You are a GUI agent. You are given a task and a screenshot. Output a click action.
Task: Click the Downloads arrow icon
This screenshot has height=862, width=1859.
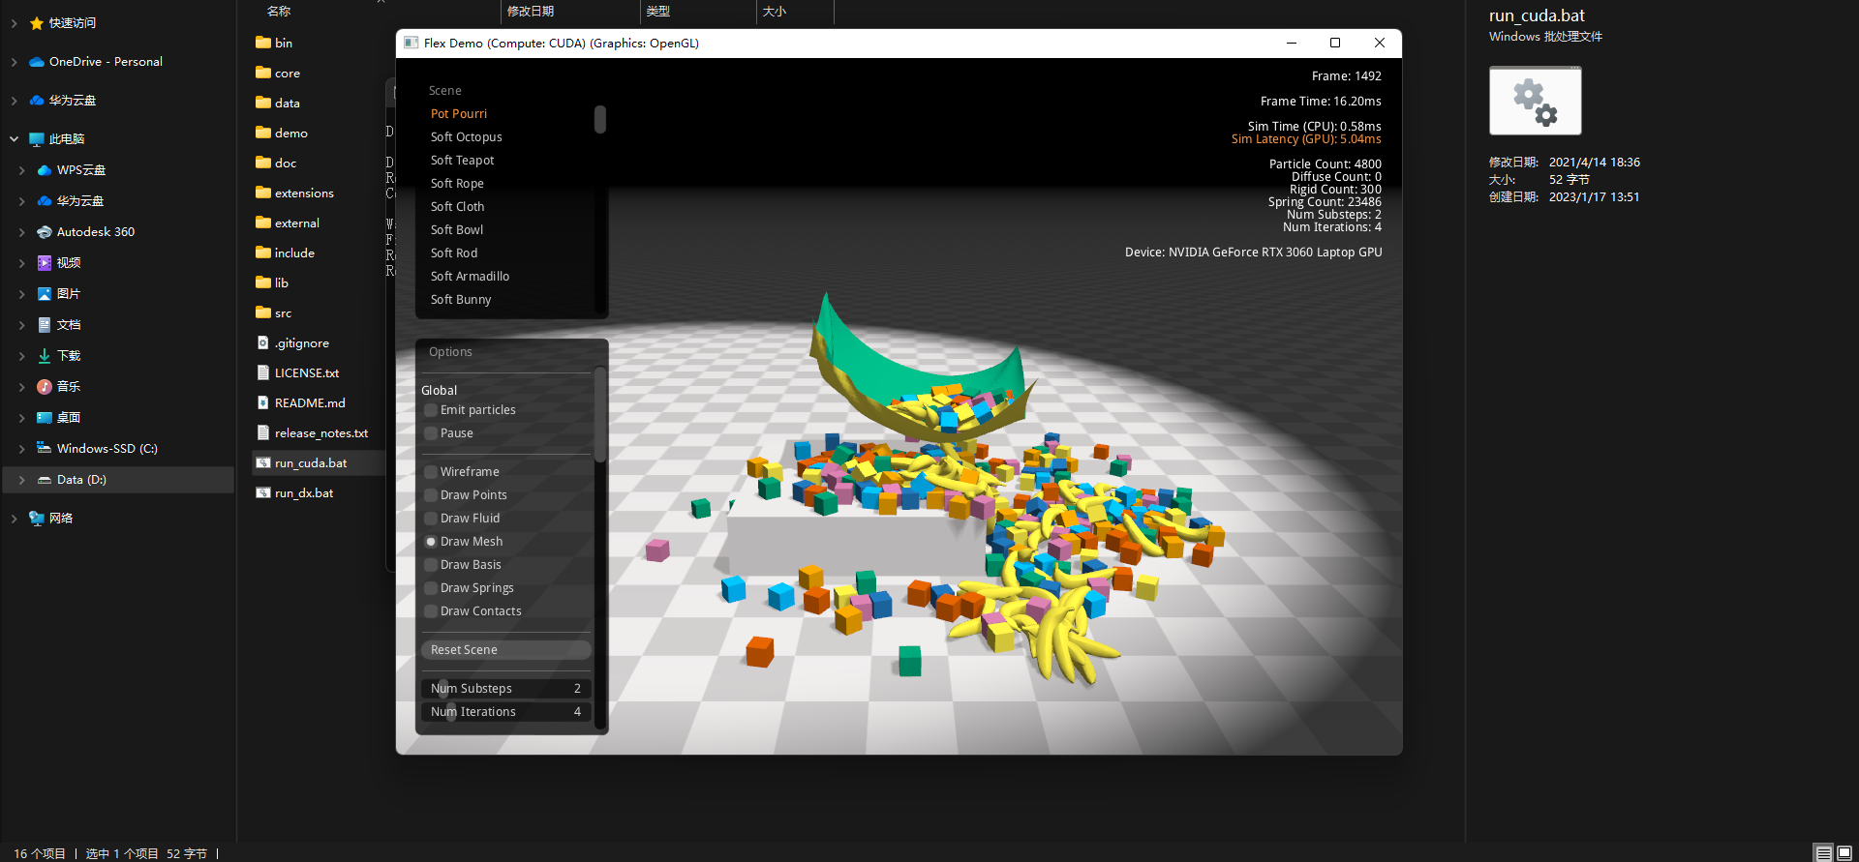(45, 356)
